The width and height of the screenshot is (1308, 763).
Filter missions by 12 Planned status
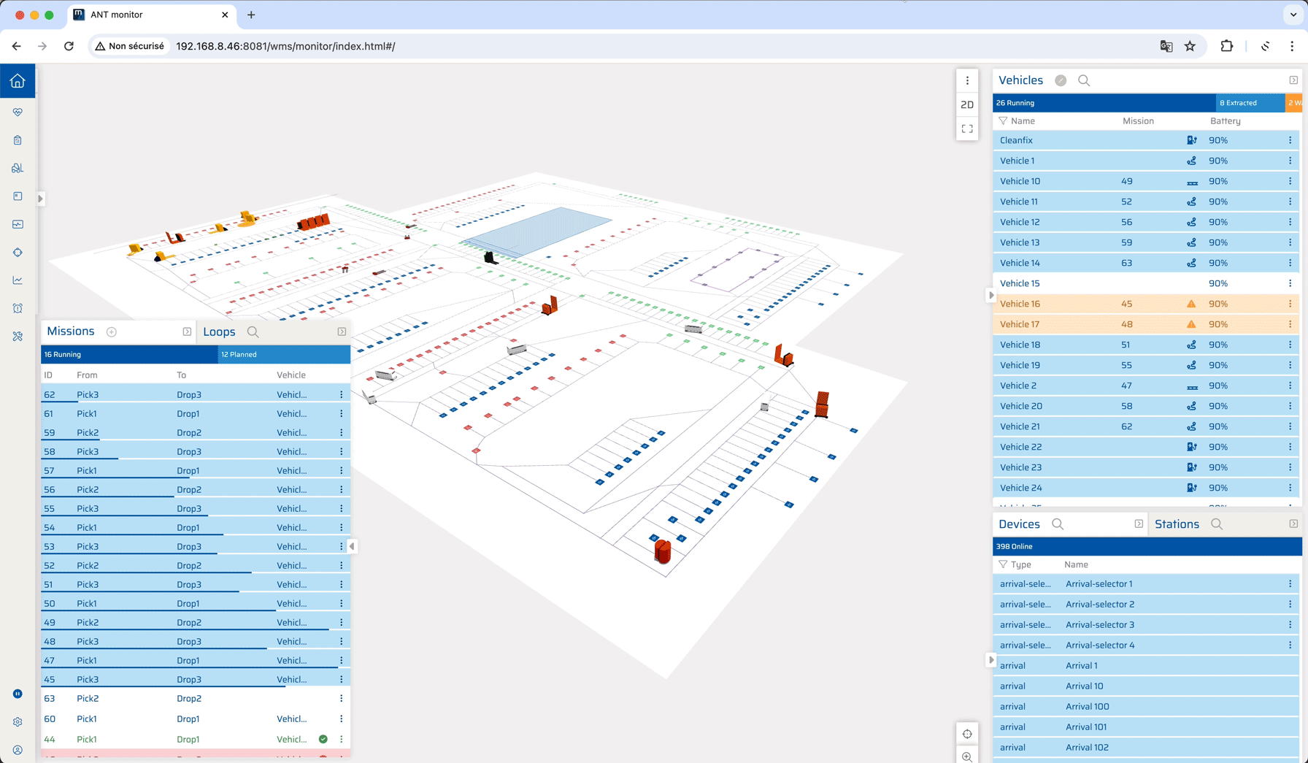tap(284, 354)
